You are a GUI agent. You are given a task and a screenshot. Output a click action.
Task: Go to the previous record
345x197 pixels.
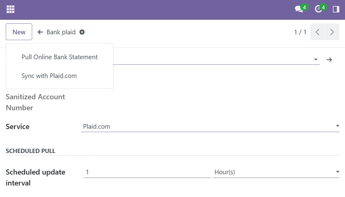(x=317, y=32)
